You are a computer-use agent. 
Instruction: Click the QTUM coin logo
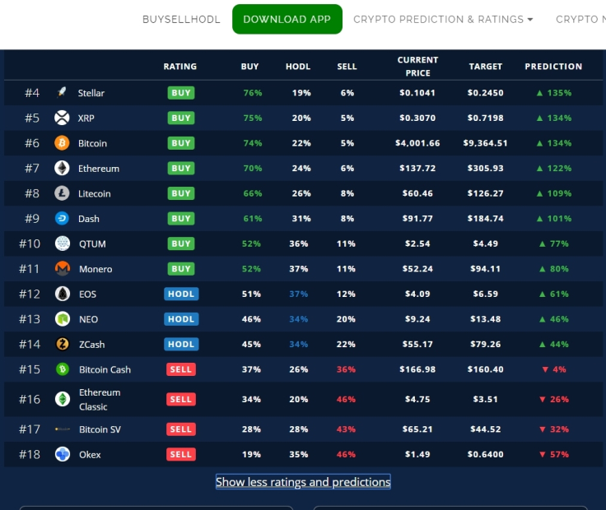63,243
